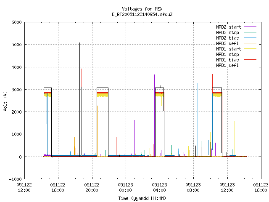Click the 'NPD2 defl' legend label
Viewport: 269px width, 202px height.
point(227,43)
